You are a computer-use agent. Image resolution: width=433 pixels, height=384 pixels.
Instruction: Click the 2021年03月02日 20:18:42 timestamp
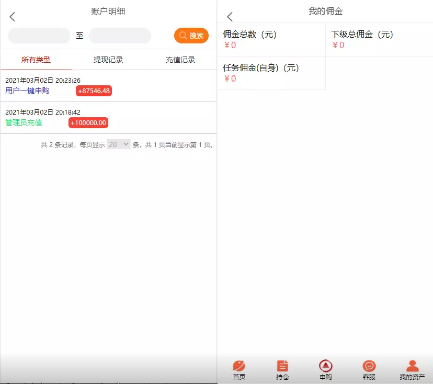tap(43, 112)
